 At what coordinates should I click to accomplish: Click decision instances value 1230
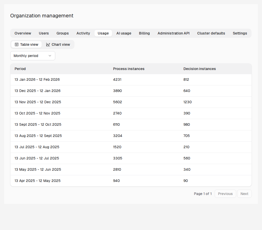point(188,102)
